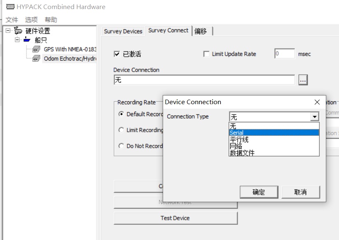339x240 pixels.
Task: Click the ellipsis browse button
Action: (303, 80)
